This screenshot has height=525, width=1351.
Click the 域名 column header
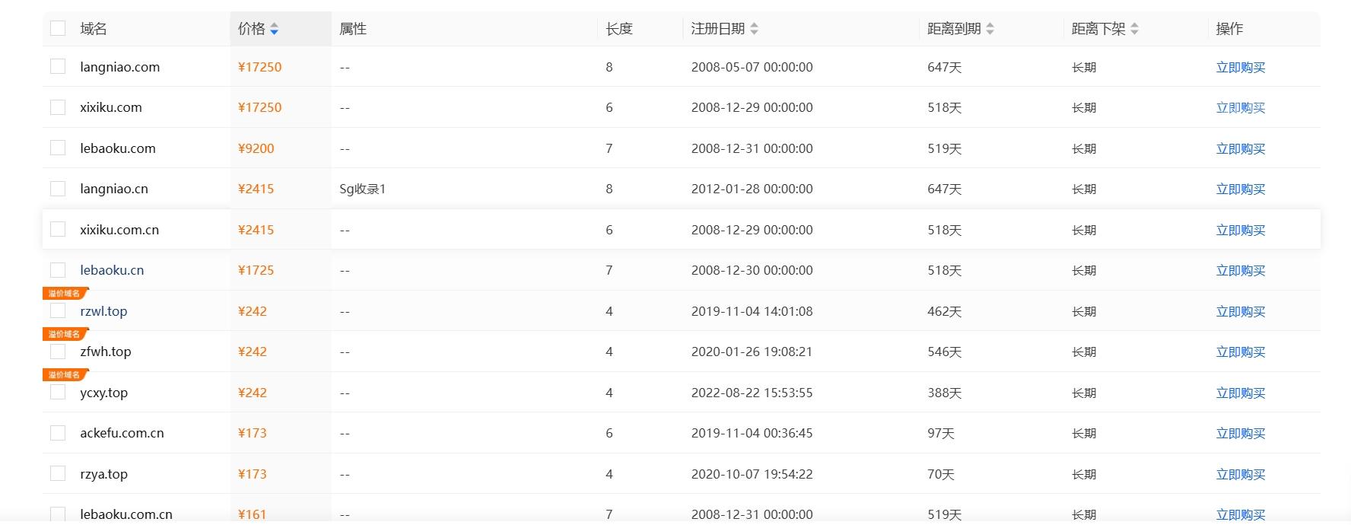coord(94,29)
